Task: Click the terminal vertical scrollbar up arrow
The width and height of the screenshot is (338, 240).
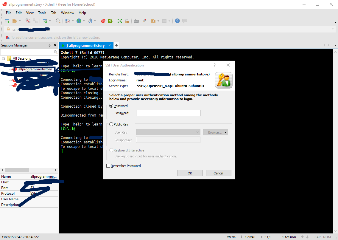Action: [x=335, y=52]
